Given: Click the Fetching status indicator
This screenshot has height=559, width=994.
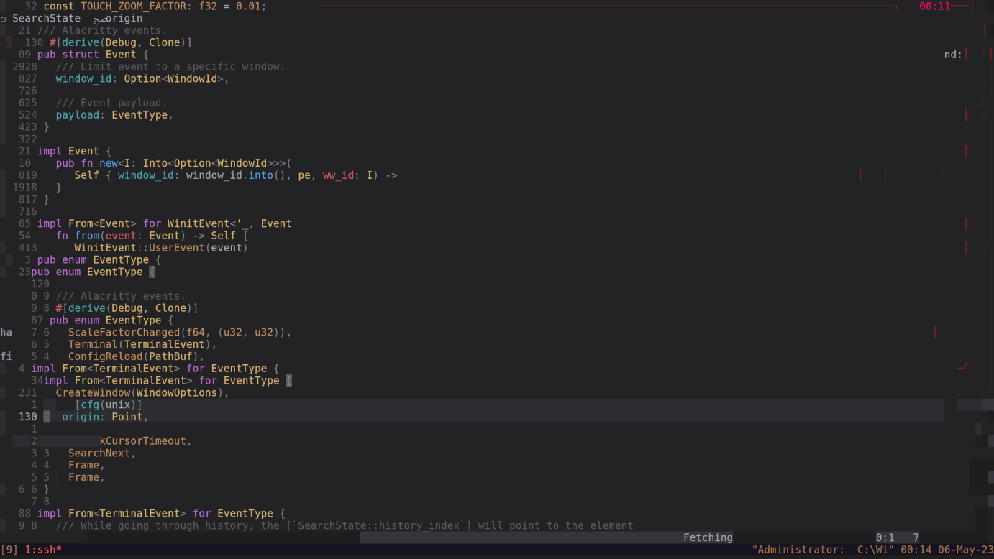Looking at the screenshot, I should (708, 537).
